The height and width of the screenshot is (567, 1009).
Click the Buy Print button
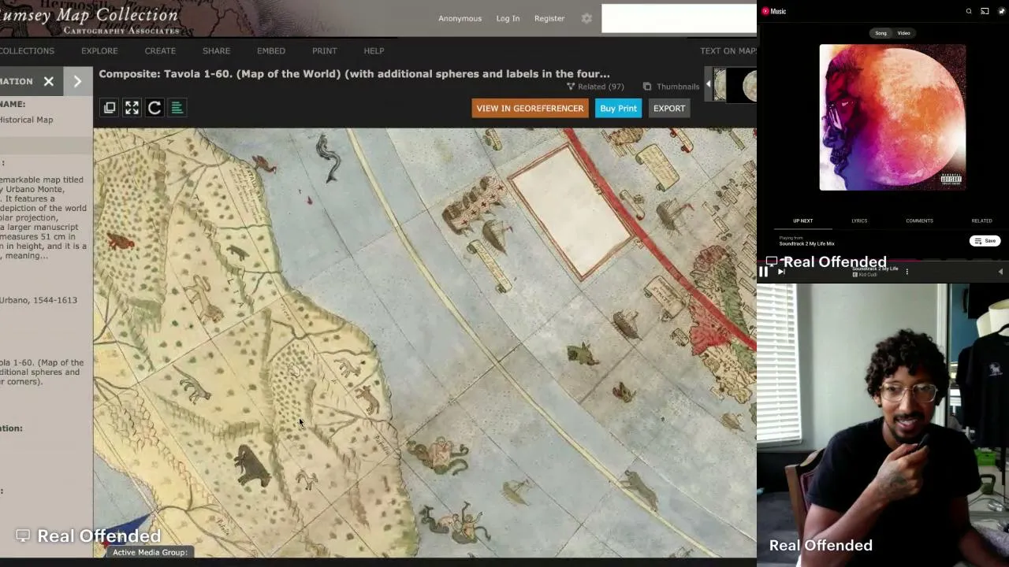[x=618, y=108]
